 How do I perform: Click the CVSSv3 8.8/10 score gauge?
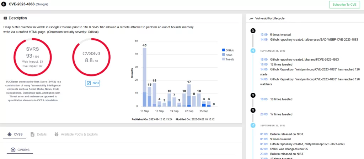tap(91, 57)
